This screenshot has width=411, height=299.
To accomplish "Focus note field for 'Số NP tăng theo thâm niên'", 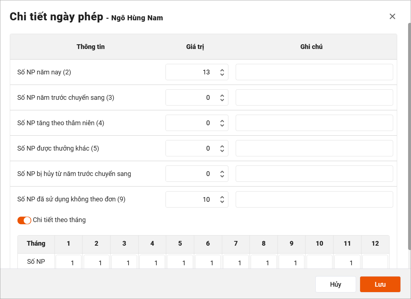I will [x=314, y=123].
